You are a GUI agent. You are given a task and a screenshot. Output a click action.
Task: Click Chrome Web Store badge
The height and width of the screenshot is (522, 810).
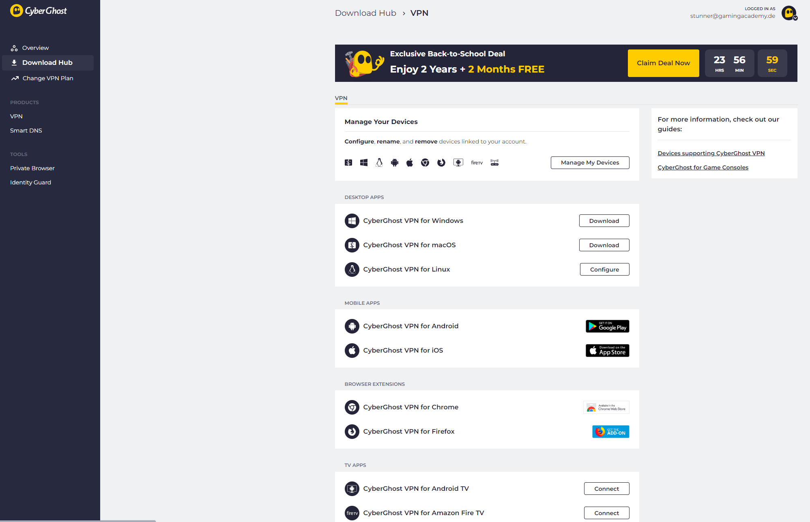pyautogui.click(x=606, y=407)
